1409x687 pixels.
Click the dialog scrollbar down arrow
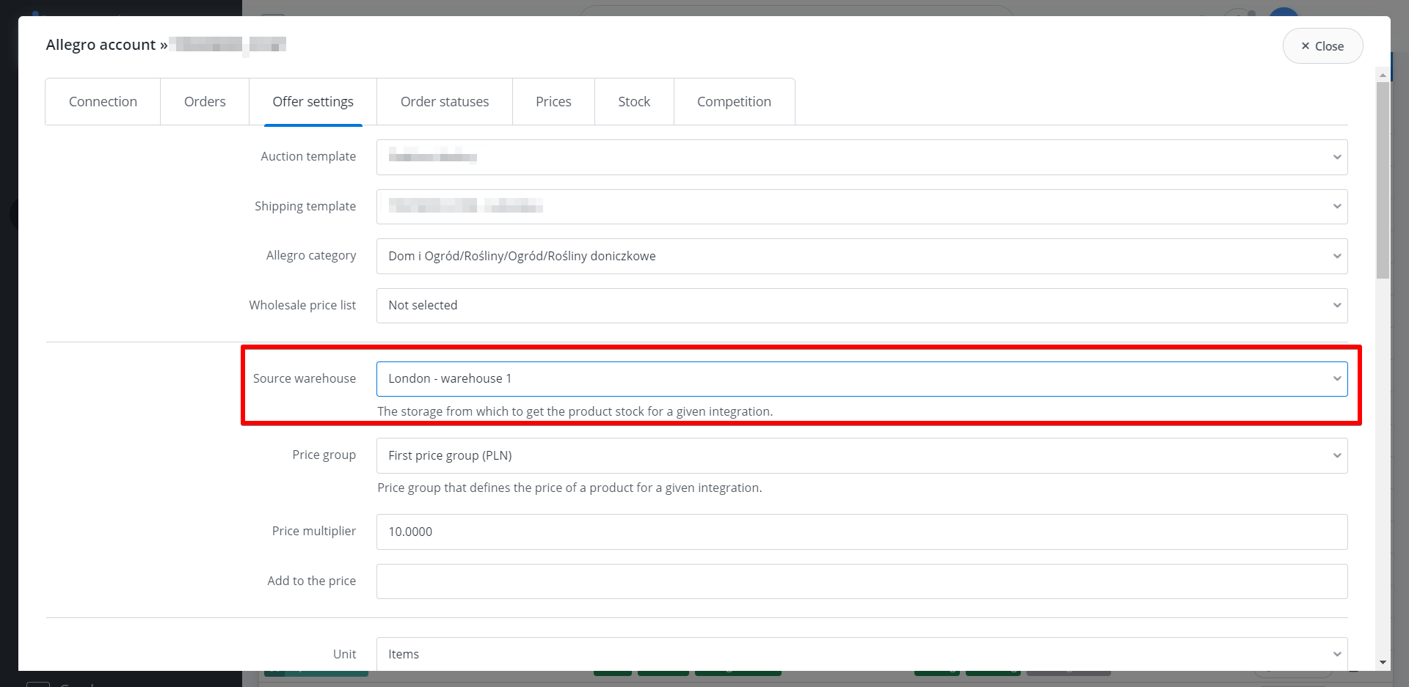[1383, 662]
